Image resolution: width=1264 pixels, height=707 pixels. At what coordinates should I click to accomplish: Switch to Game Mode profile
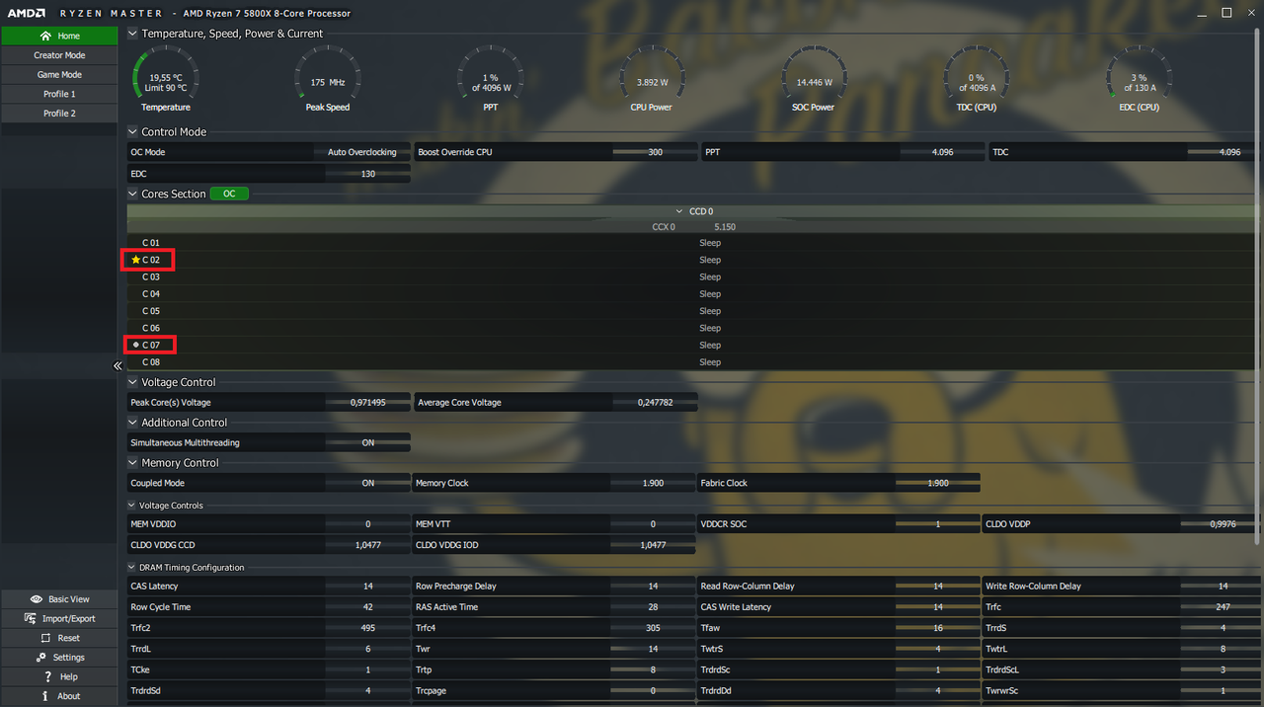59,74
